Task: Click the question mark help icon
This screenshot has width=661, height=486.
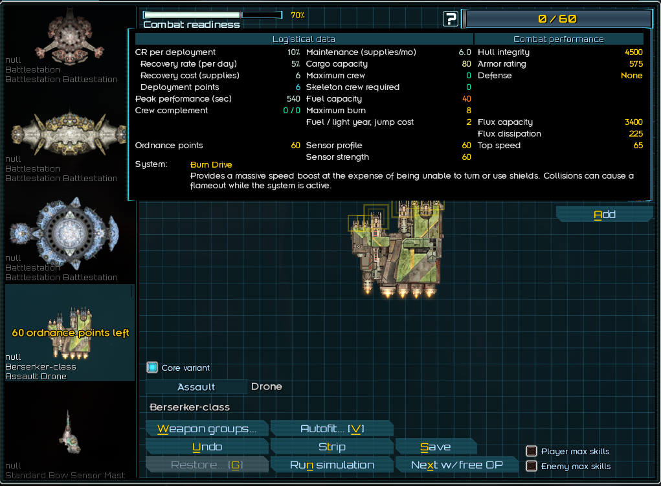Action: tap(451, 19)
